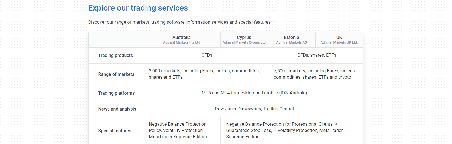Click the UK column header
Image resolution: width=452 pixels, height=144 pixels.
[x=339, y=37]
